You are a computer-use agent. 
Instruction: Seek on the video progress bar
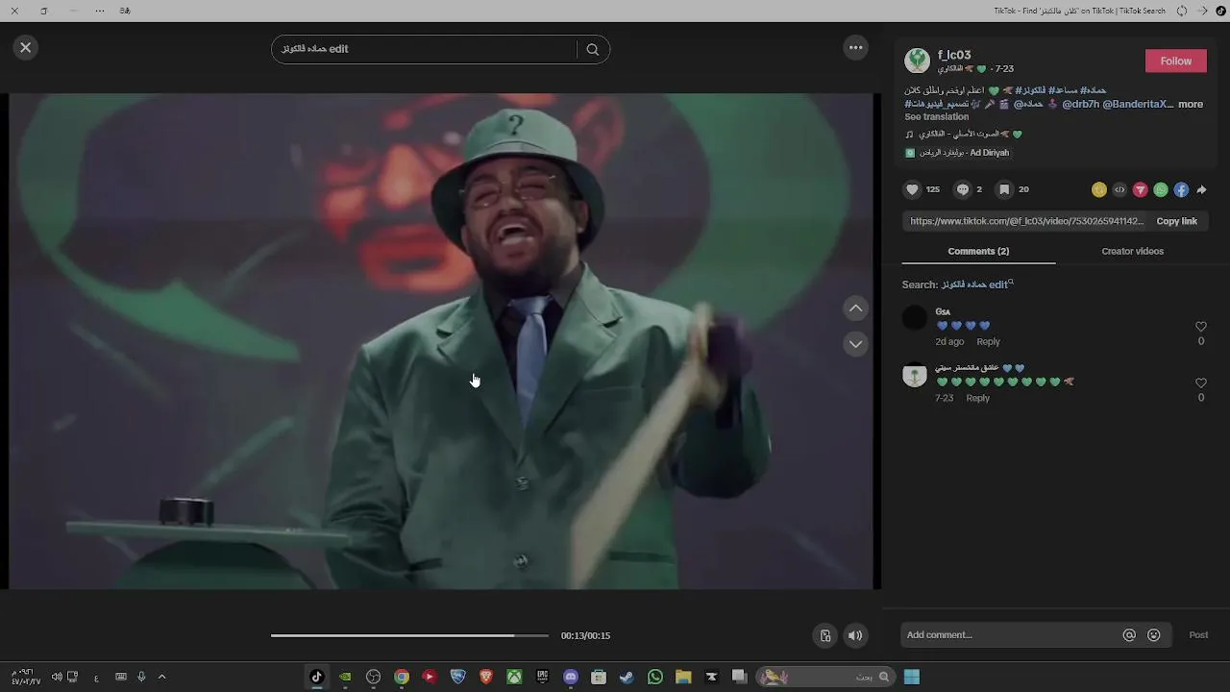pos(409,635)
